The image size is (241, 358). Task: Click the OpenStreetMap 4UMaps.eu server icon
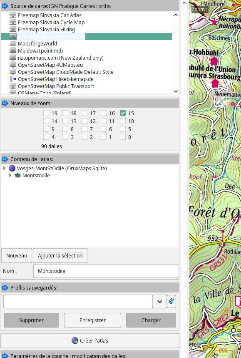(x=13, y=65)
